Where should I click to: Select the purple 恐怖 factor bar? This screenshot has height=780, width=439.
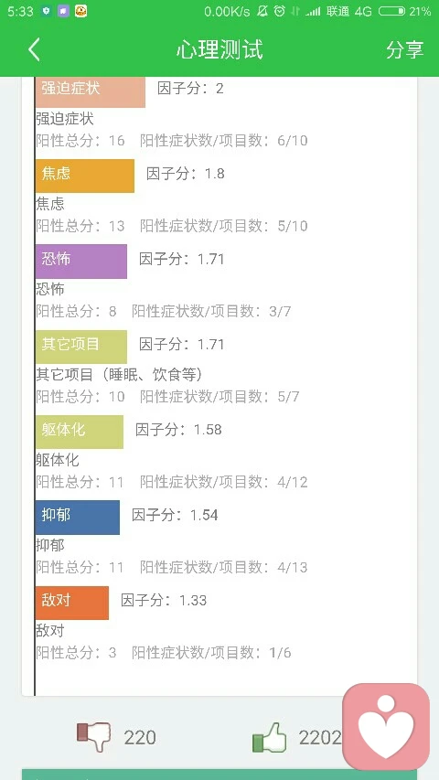tap(81, 262)
